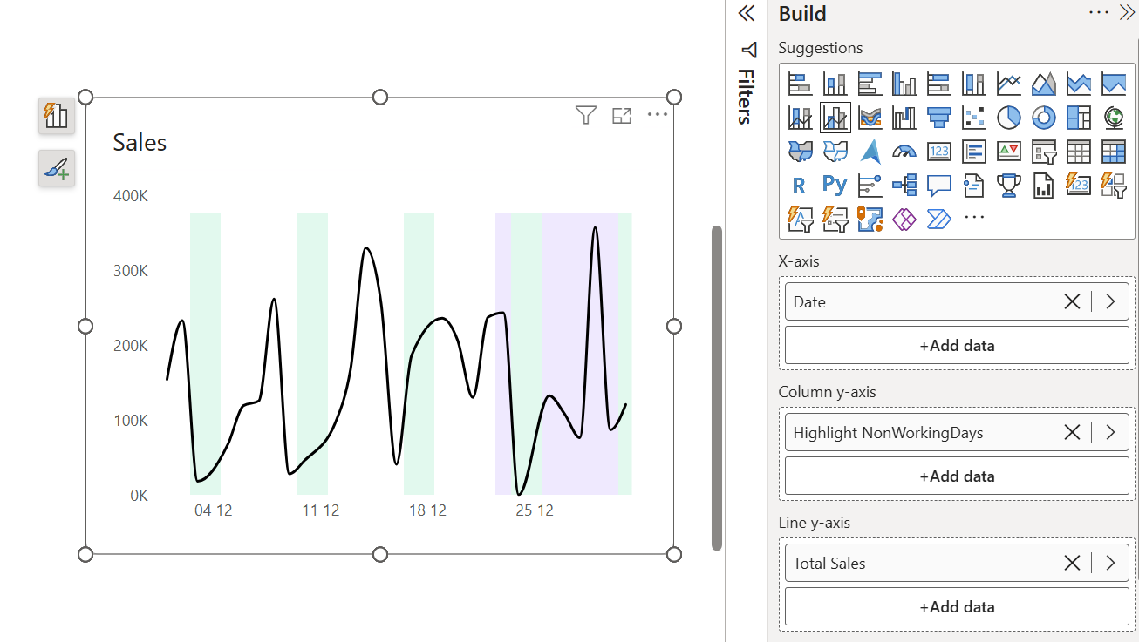The height and width of the screenshot is (642, 1139).
Task: Open Date field options chevron
Action: coord(1110,301)
